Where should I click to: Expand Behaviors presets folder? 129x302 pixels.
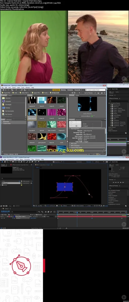tap(111, 106)
